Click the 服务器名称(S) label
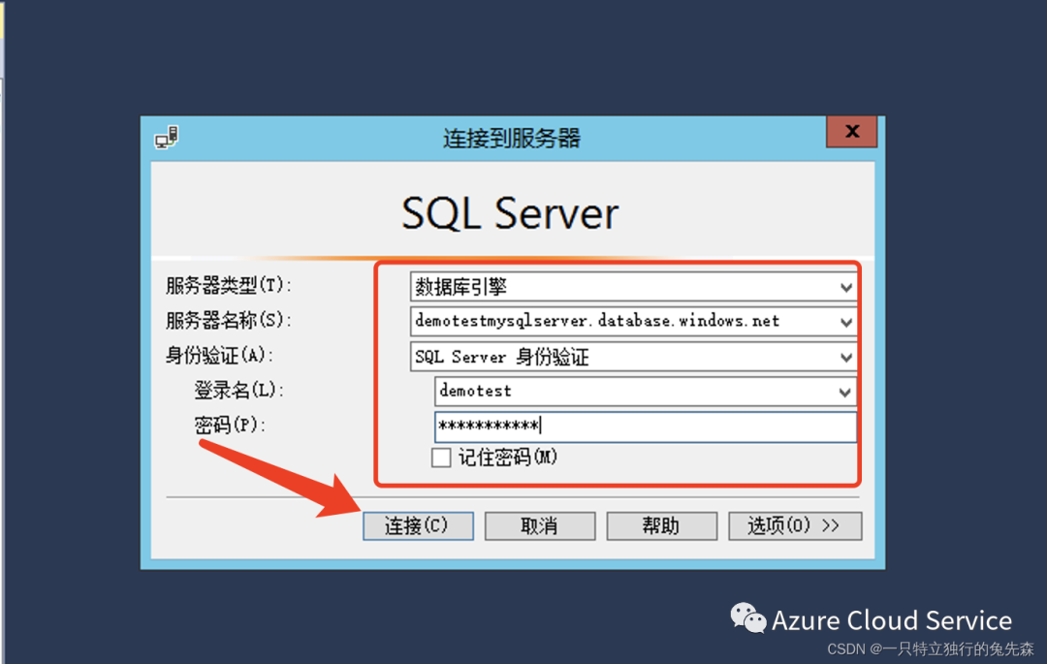This screenshot has width=1047, height=664. (229, 320)
